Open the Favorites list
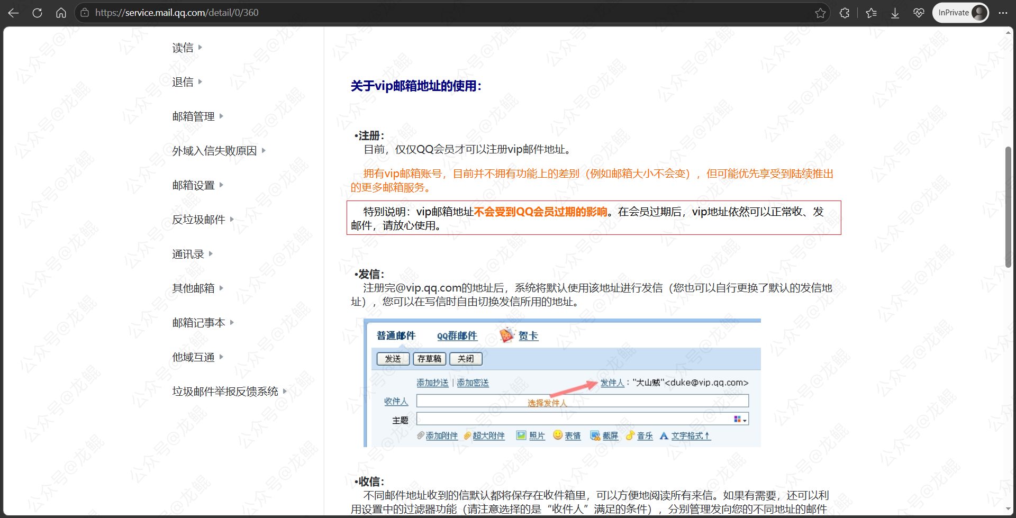 871,13
